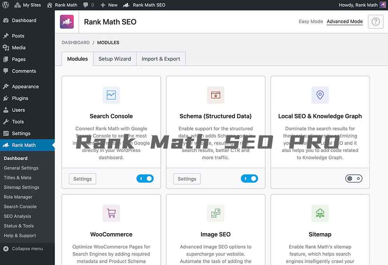Image resolution: width=388 pixels, height=265 pixels.
Task: Click the Schema module icon
Action: (216, 95)
